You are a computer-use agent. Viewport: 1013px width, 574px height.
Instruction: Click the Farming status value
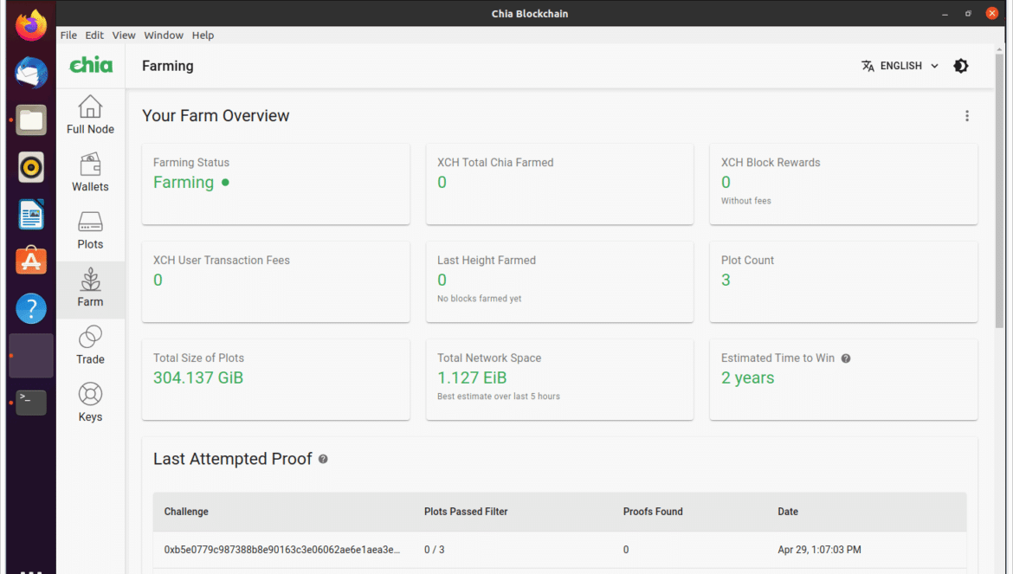pyautogui.click(x=184, y=183)
